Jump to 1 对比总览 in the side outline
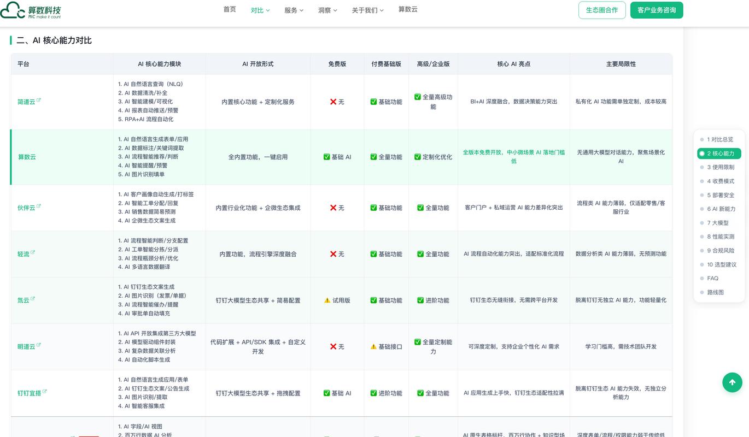 [x=720, y=139]
